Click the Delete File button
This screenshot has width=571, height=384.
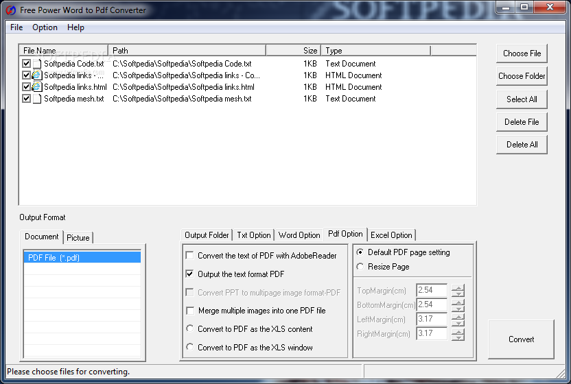tap(522, 122)
